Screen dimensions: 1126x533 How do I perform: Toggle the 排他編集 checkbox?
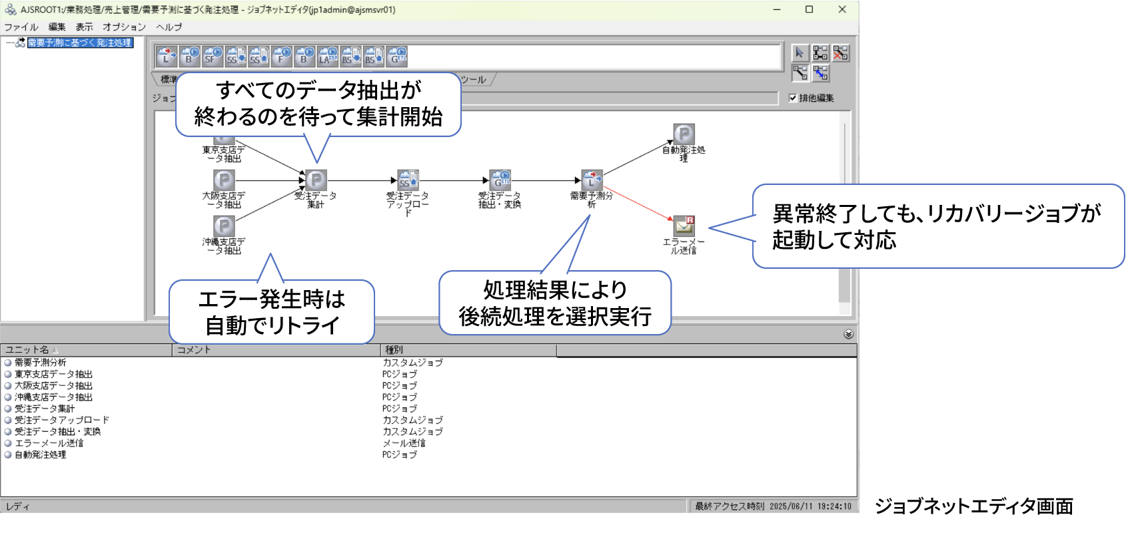tap(793, 98)
